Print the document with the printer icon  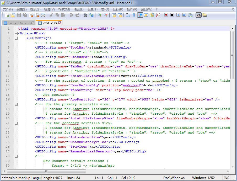click(43, 15)
